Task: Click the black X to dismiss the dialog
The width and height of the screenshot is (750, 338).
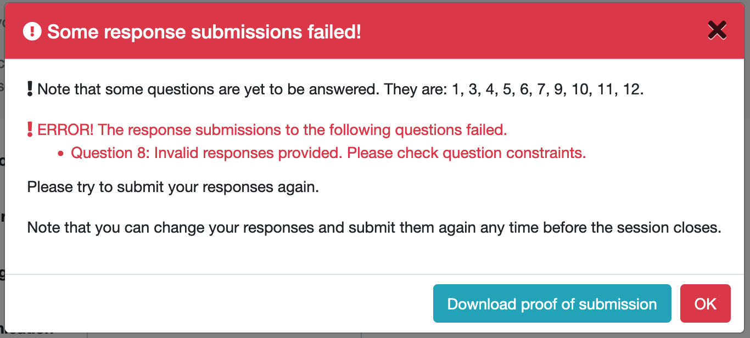Action: (x=717, y=30)
